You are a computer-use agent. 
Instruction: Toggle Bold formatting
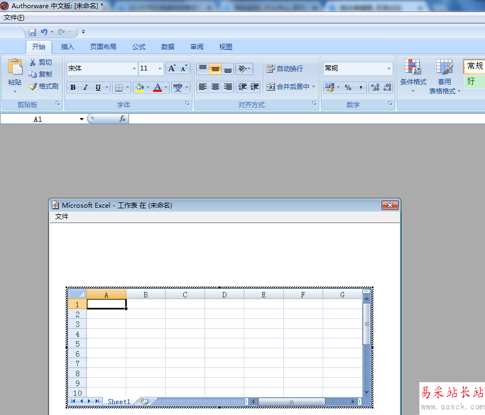pyautogui.click(x=73, y=87)
